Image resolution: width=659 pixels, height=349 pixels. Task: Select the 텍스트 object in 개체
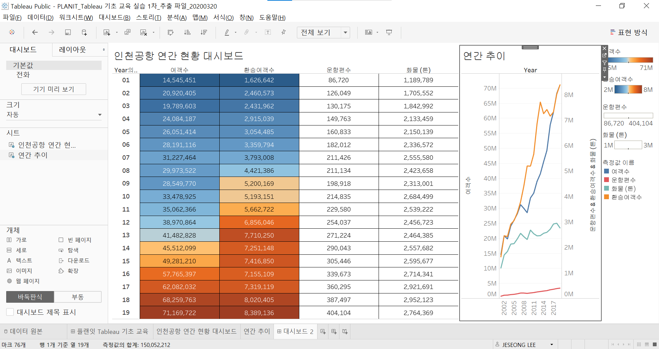(20, 261)
